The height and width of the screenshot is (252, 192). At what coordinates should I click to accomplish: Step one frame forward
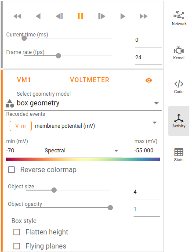point(101,16)
